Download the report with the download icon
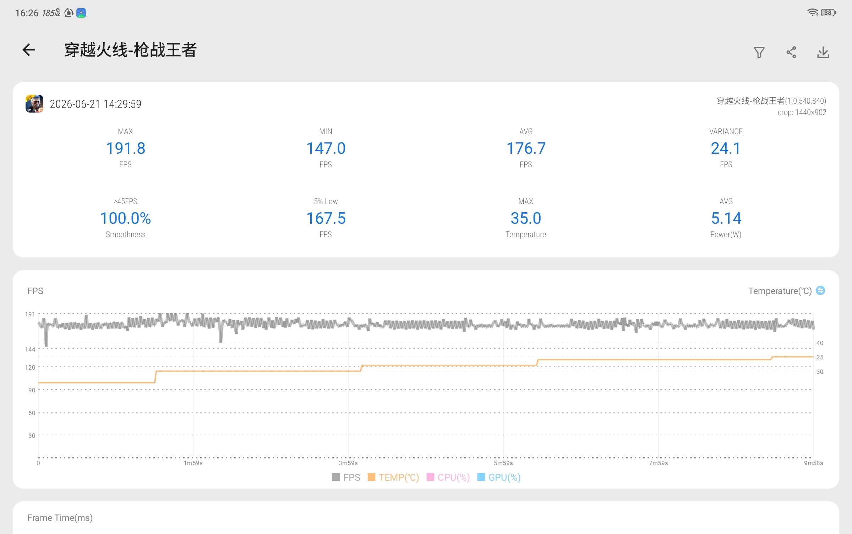Image resolution: width=852 pixels, height=534 pixels. [x=823, y=53]
